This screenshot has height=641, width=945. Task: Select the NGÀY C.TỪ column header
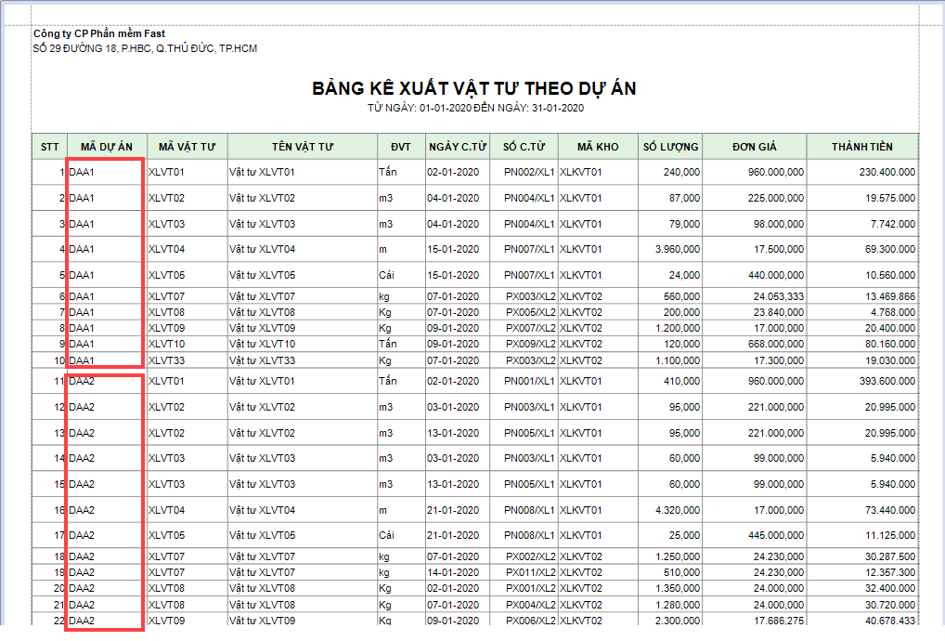point(458,147)
